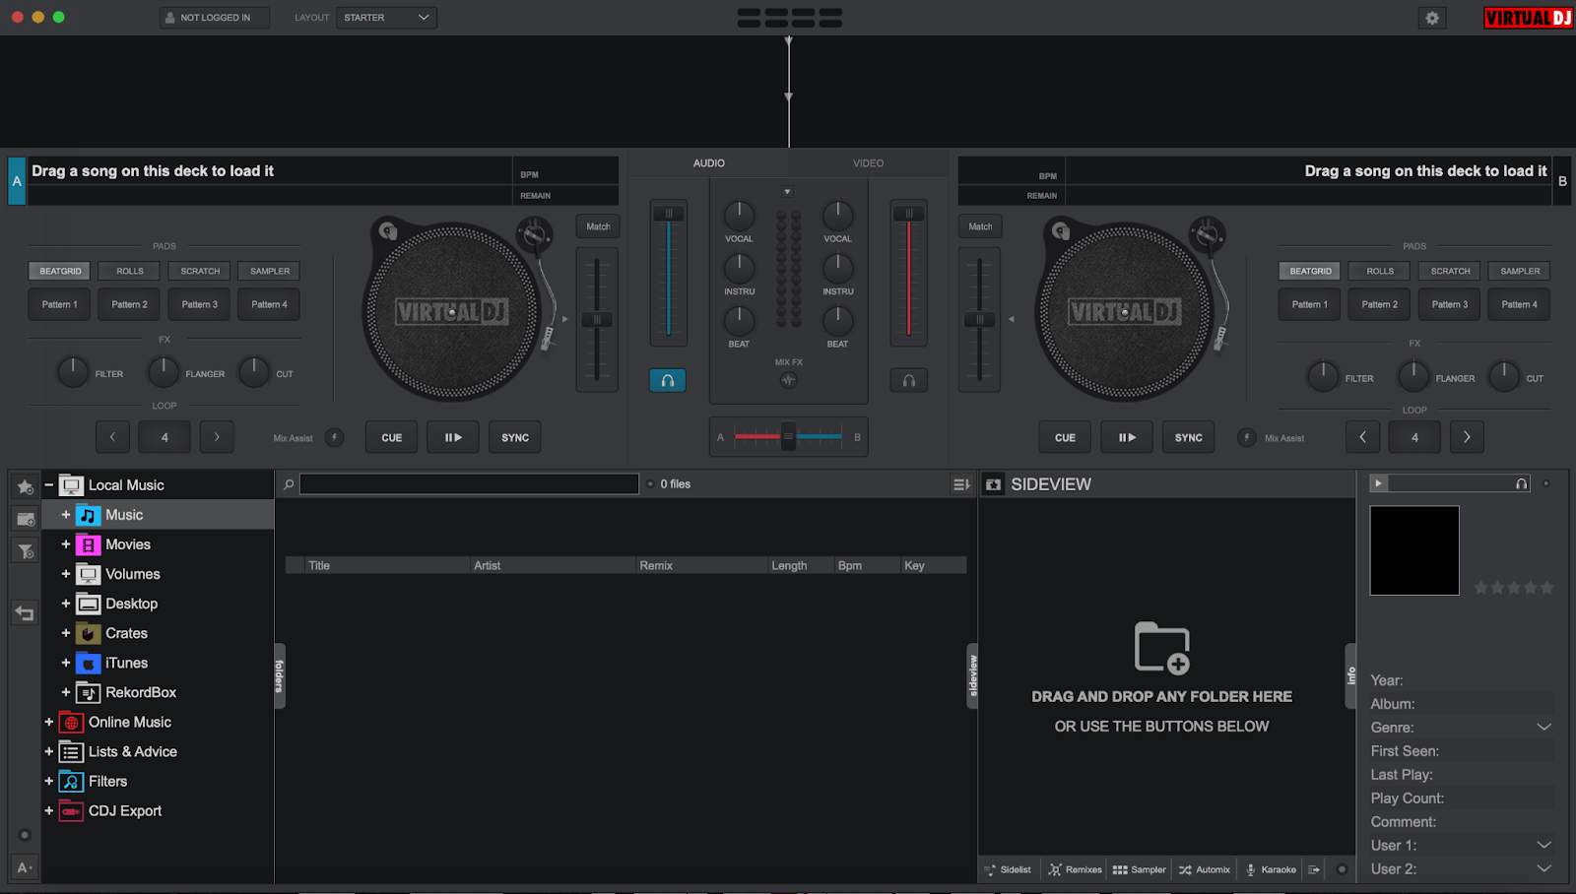Click Match button on deck A
Image resolution: width=1576 pixels, height=894 pixels.
[598, 226]
